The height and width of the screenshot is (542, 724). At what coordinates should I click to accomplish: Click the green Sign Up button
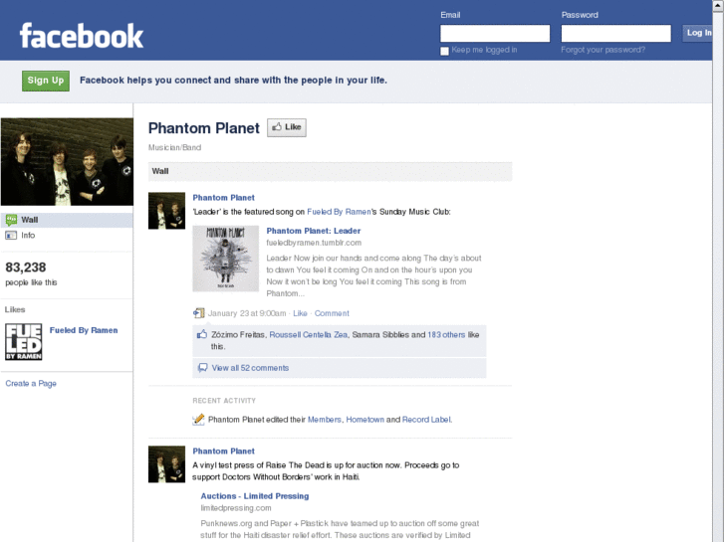46,81
